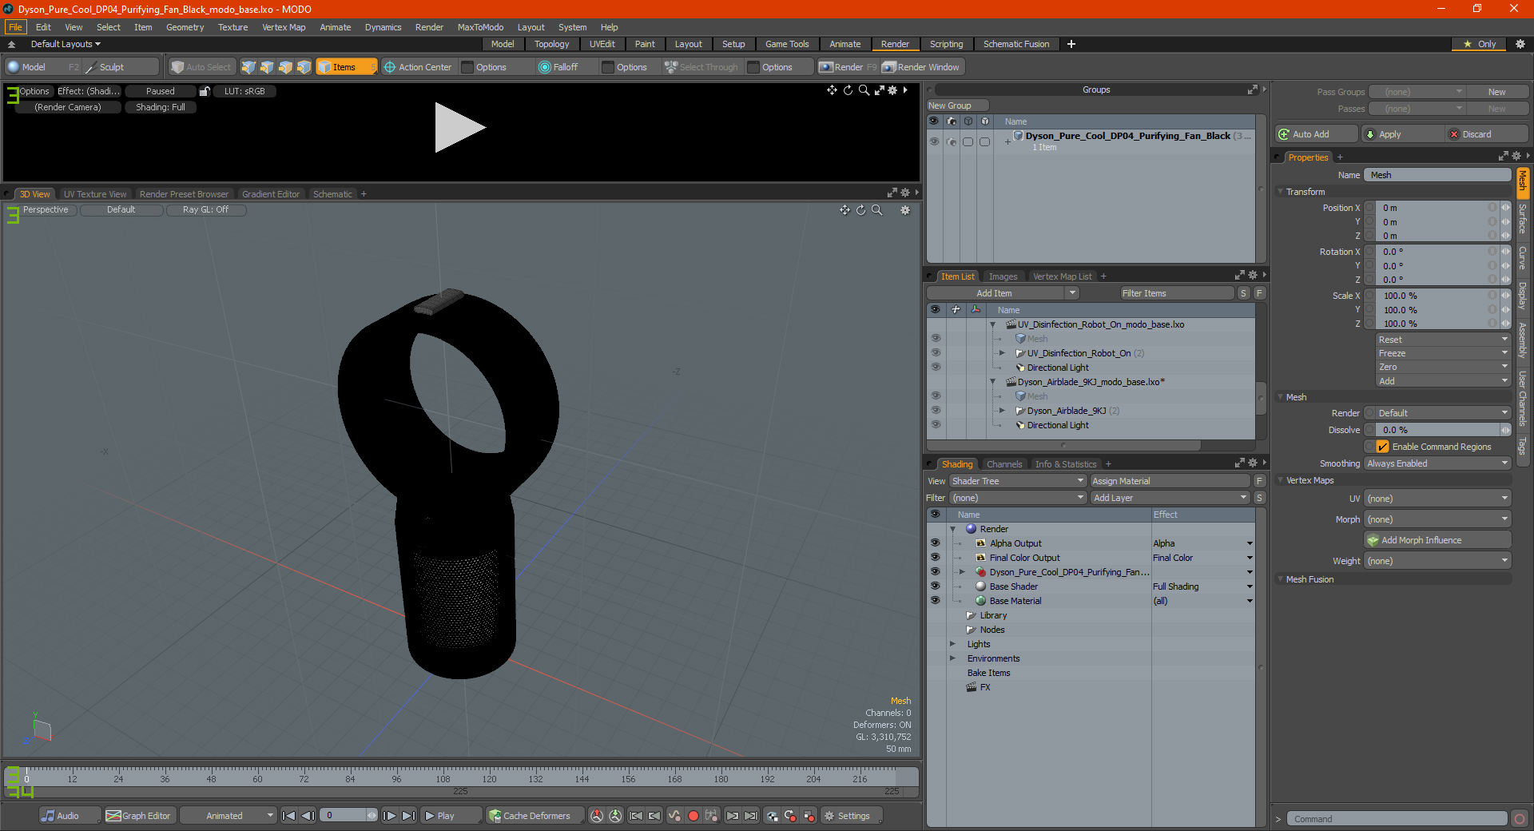The image size is (1534, 831).
Task: Open the Animated keying dropdown
Action: (228, 816)
